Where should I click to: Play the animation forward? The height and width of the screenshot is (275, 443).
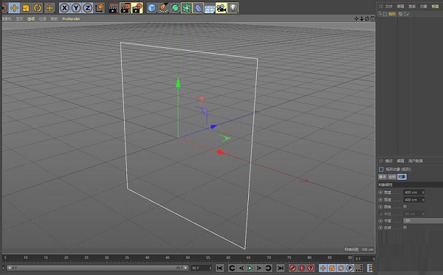(250, 268)
